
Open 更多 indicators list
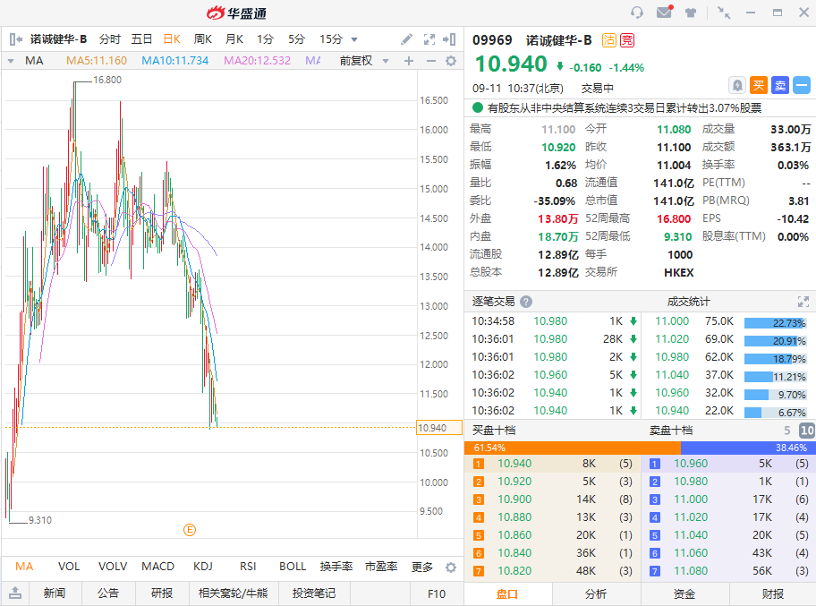point(422,567)
